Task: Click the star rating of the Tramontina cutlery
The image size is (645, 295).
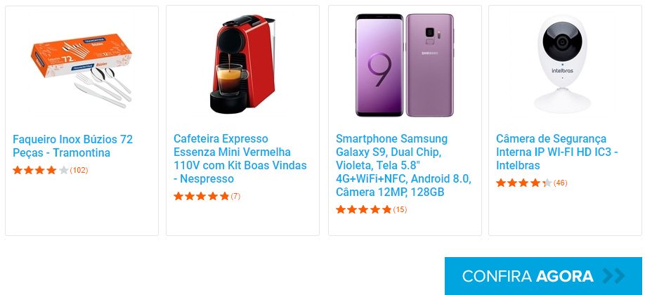Action: click(41, 170)
